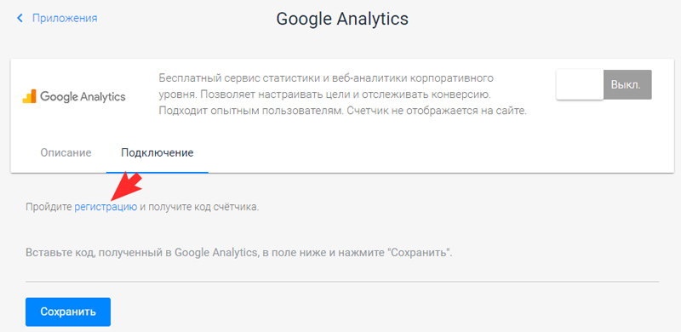
Task: Click the quoted "Сохранить" word in instructions
Action: coord(417,253)
